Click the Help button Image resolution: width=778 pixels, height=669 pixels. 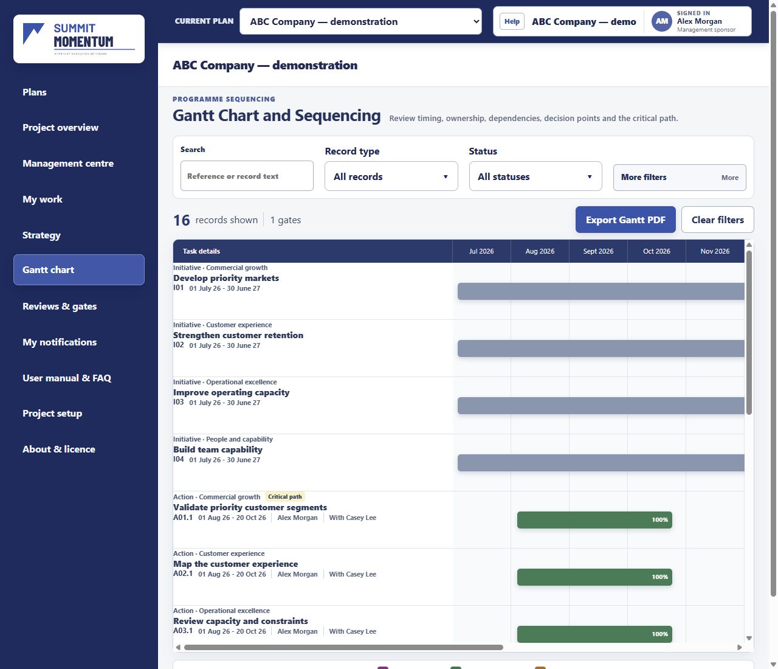pyautogui.click(x=512, y=21)
